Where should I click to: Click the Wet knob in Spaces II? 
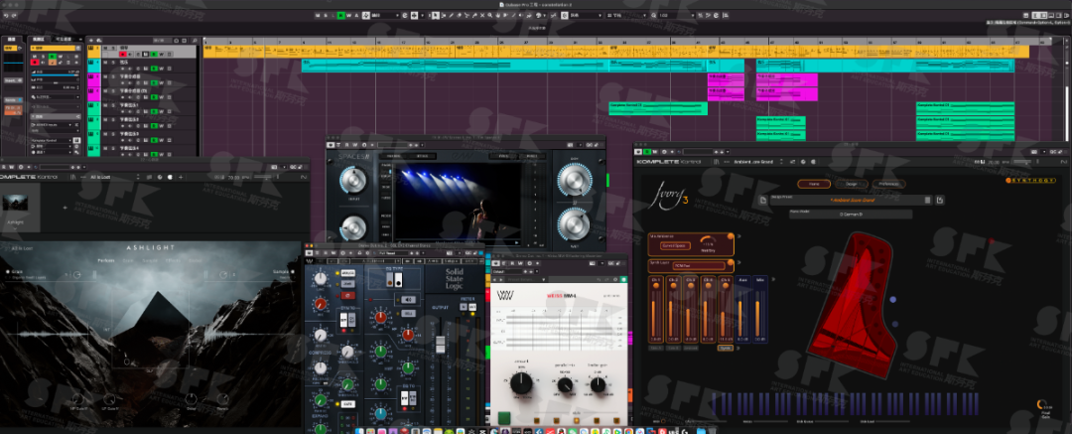point(575,224)
